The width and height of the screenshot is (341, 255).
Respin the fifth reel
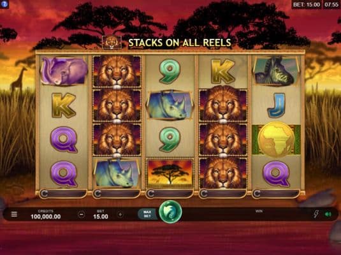click(x=276, y=194)
